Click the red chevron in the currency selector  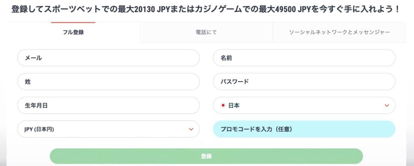tap(191, 129)
